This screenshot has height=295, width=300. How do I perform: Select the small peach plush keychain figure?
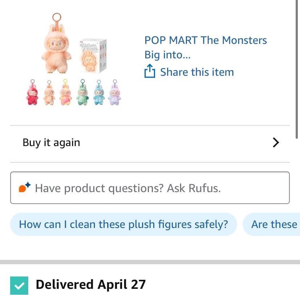[x=49, y=93]
